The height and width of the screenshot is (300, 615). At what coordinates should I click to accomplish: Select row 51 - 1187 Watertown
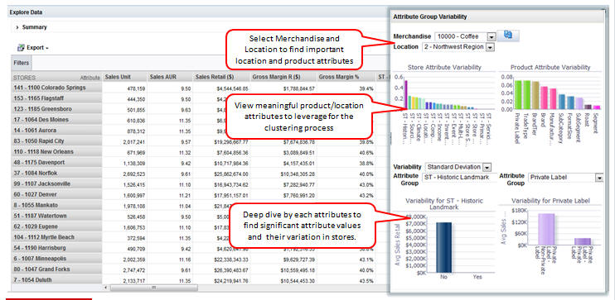pyautogui.click(x=57, y=216)
